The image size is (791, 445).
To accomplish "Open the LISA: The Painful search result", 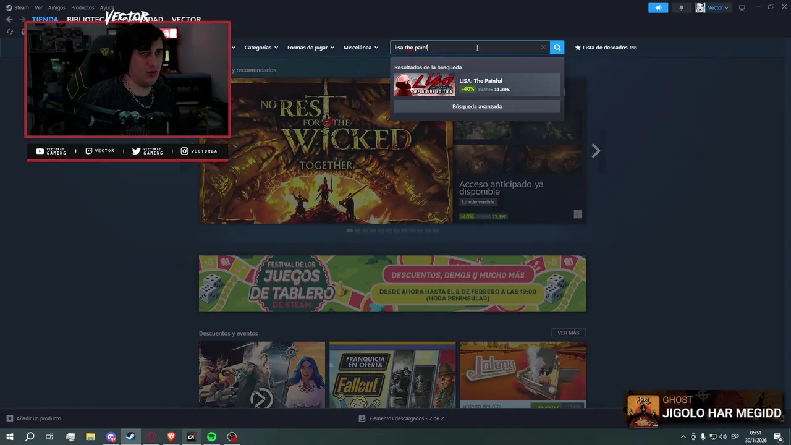I will pos(477,85).
